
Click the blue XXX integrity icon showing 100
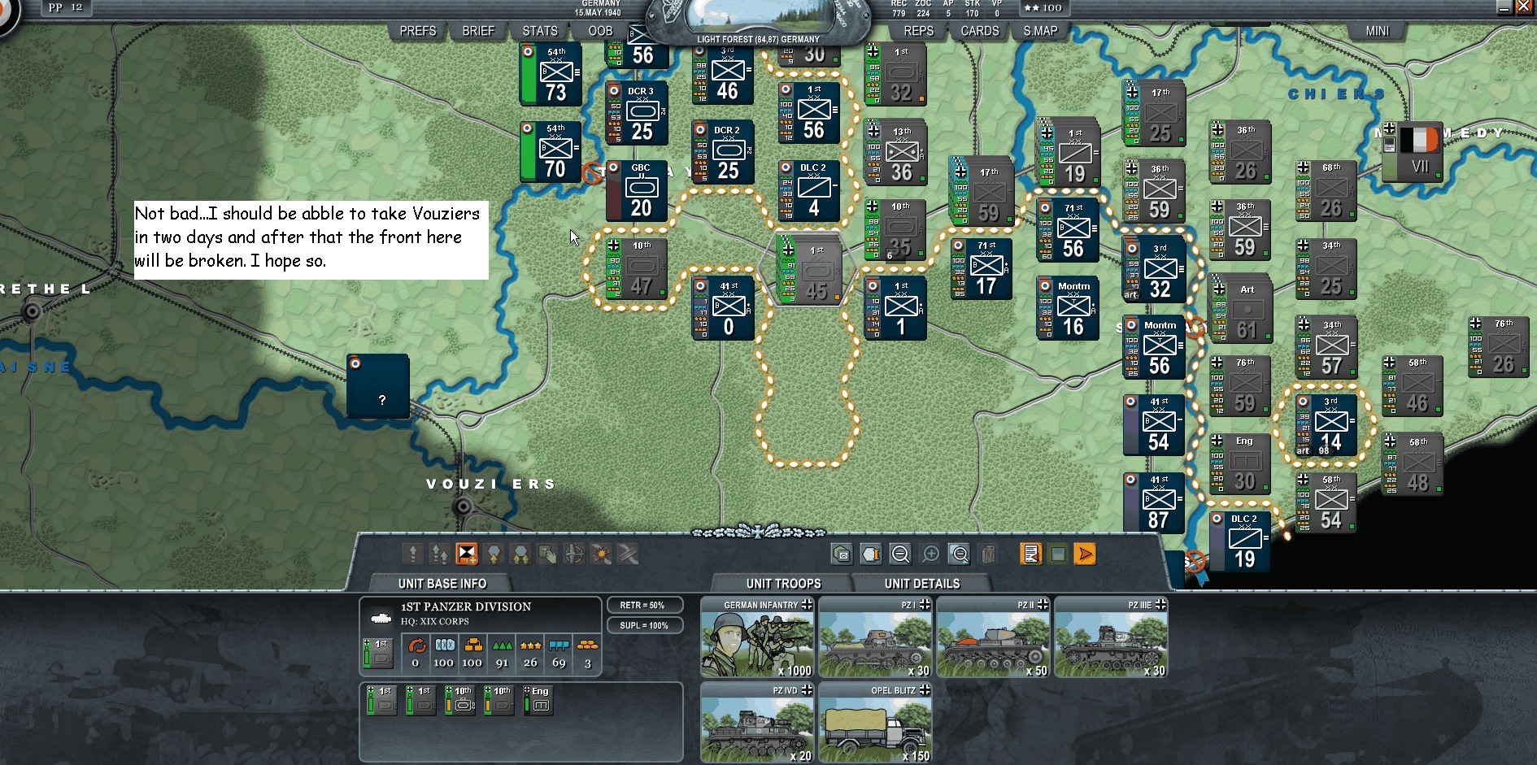(x=445, y=645)
